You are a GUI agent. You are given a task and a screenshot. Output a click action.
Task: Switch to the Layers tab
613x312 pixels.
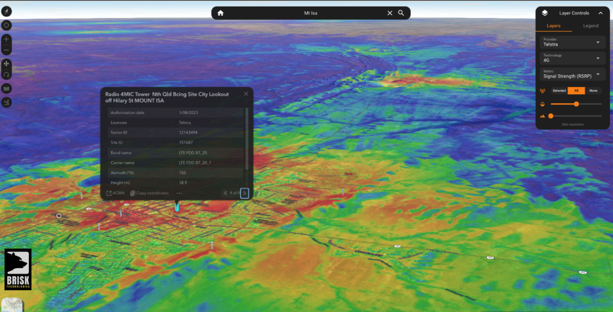[x=553, y=26]
